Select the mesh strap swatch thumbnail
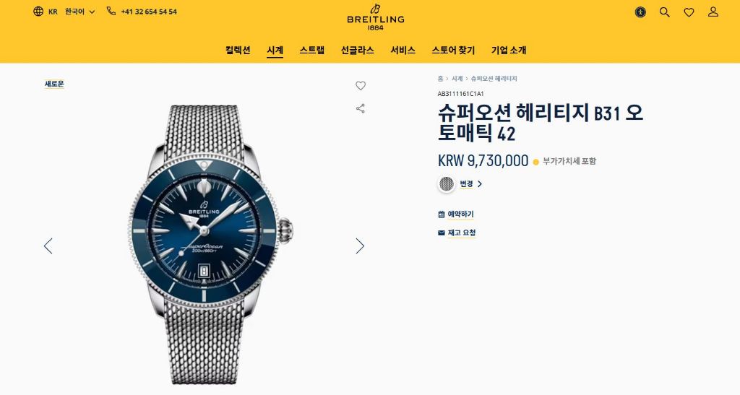The height and width of the screenshot is (395, 740). pyautogui.click(x=447, y=184)
